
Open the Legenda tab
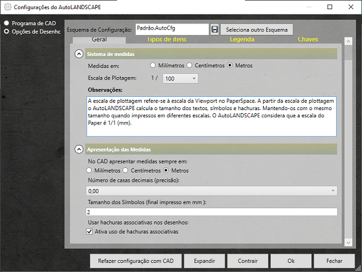[242, 40]
